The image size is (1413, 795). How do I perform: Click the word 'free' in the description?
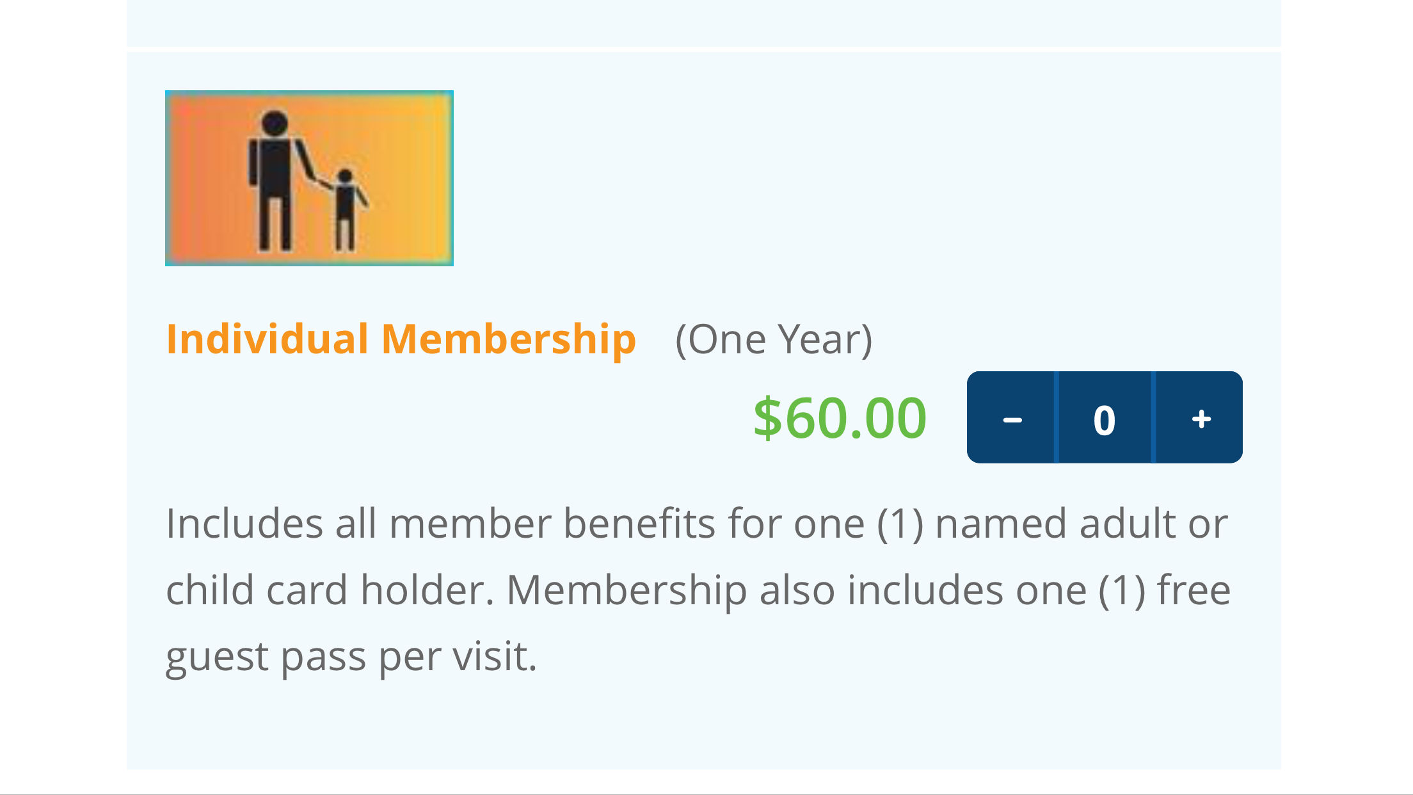(1194, 590)
